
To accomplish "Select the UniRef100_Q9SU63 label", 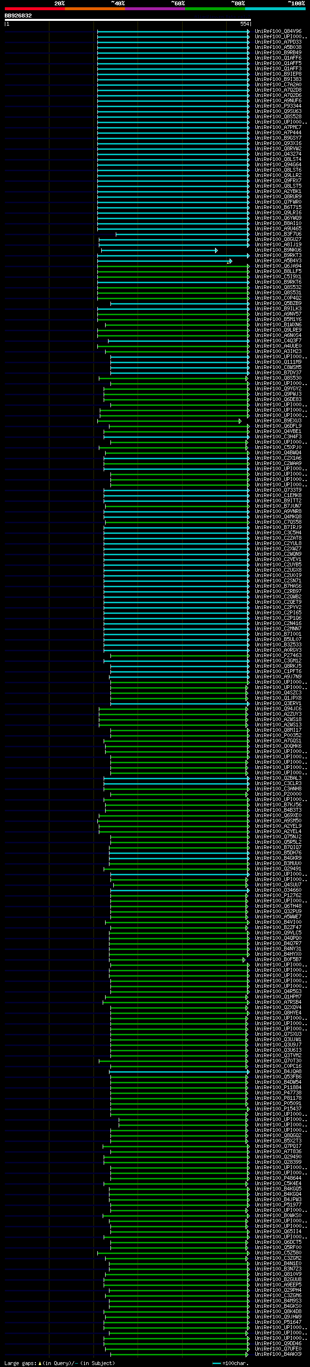I will (x=278, y=111).
